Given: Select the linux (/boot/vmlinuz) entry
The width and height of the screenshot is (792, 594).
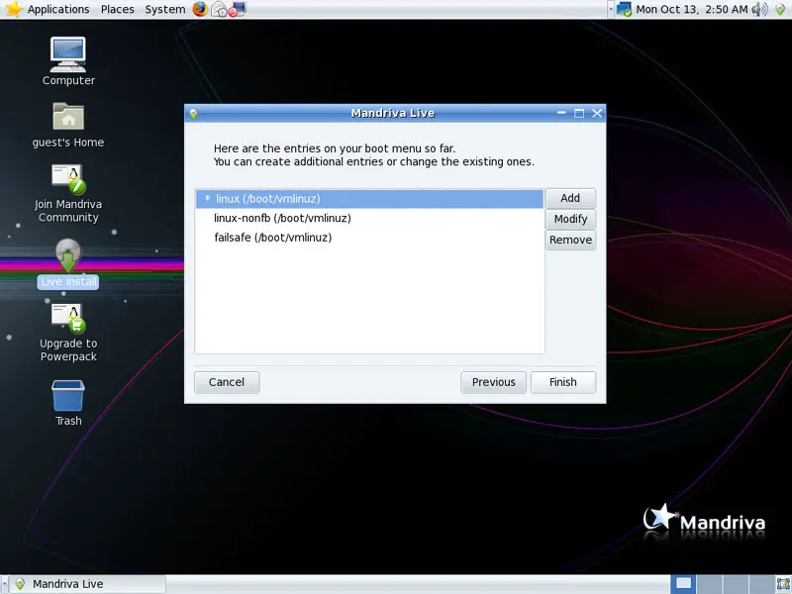Looking at the screenshot, I should (369, 199).
